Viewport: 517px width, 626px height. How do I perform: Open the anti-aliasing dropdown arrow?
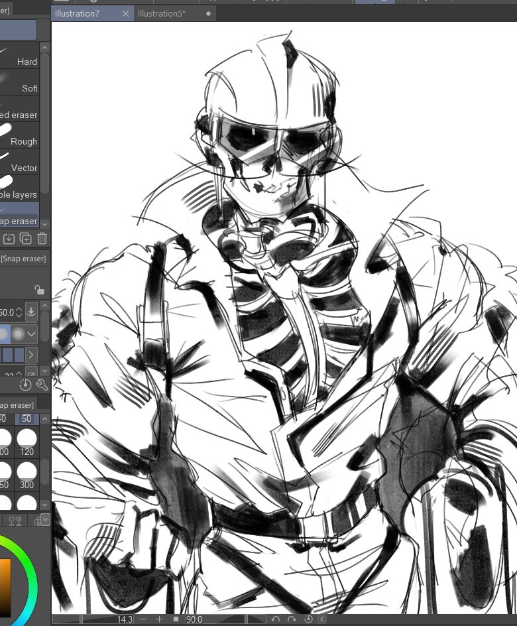tap(31, 334)
